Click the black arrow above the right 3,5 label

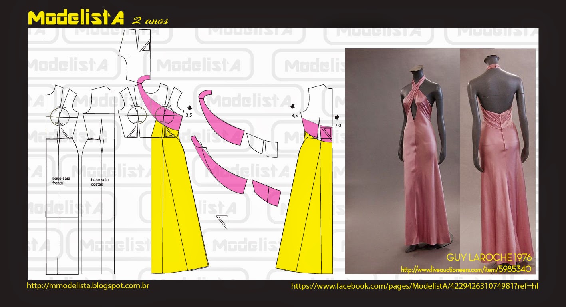292,107
